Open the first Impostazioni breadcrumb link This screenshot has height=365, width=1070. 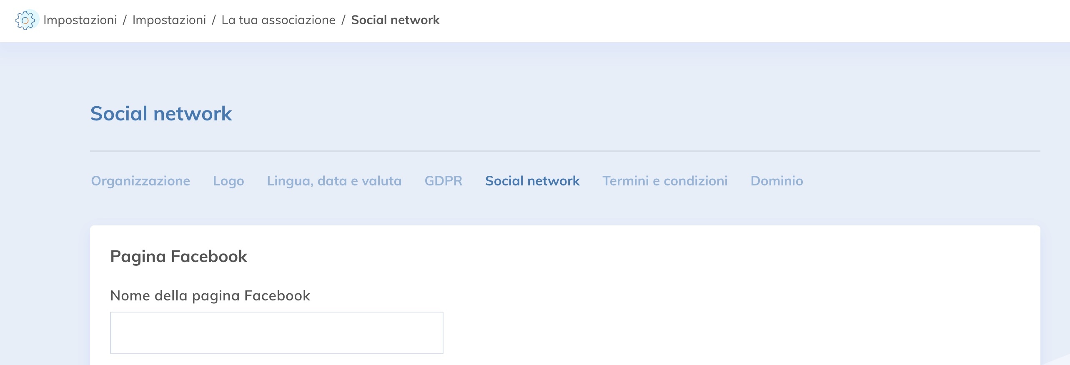[80, 20]
